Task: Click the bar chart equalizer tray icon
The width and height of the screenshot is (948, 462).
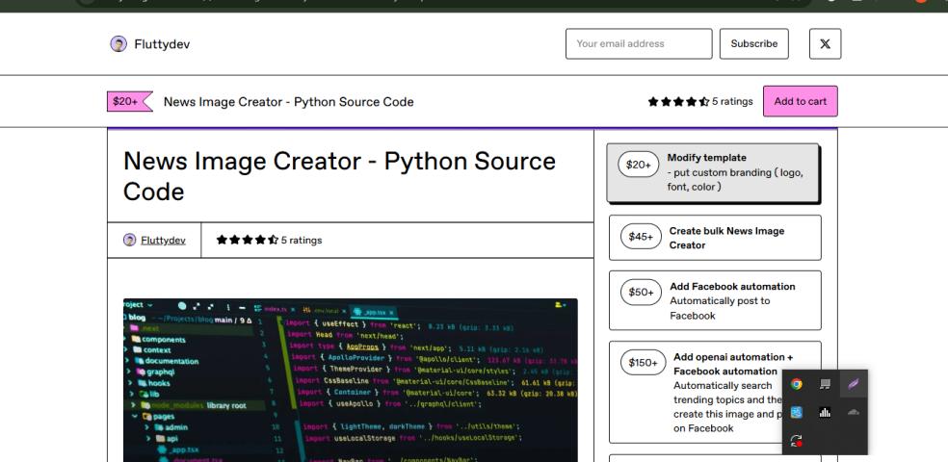Action: coord(824,410)
